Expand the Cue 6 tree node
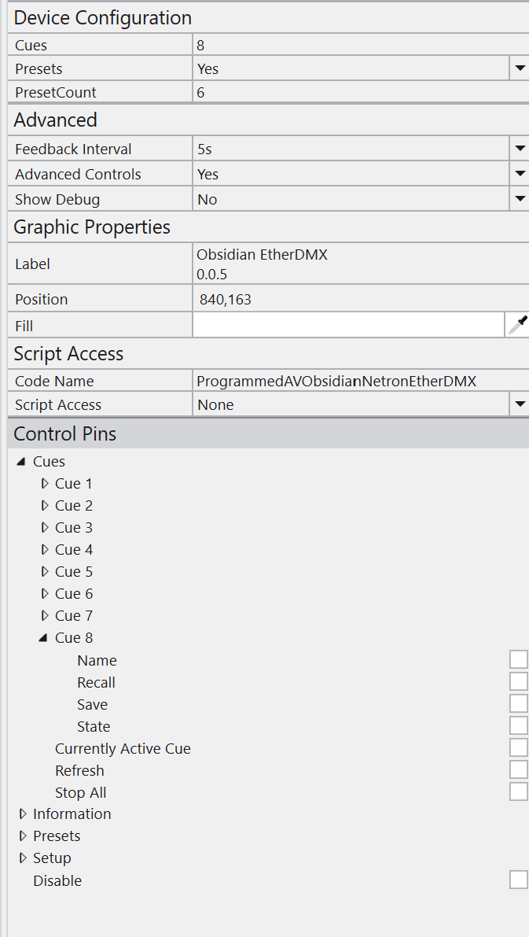The width and height of the screenshot is (529, 937). pyautogui.click(x=44, y=594)
